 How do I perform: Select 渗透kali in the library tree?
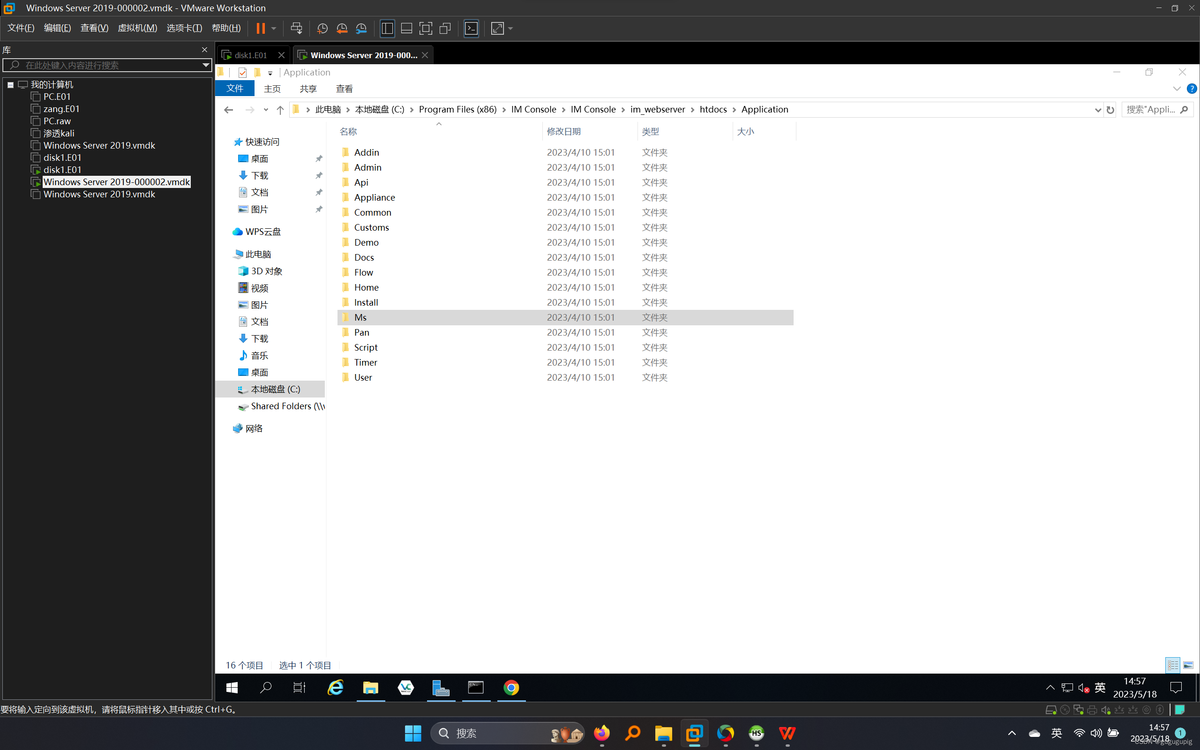(x=59, y=133)
